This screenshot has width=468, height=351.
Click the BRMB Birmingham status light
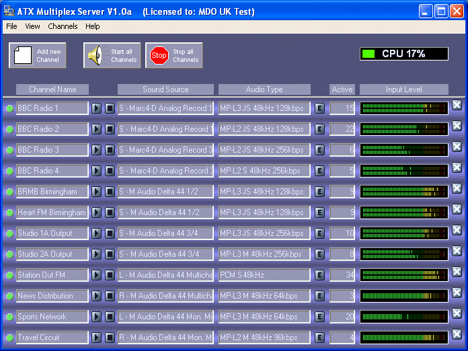9,192
